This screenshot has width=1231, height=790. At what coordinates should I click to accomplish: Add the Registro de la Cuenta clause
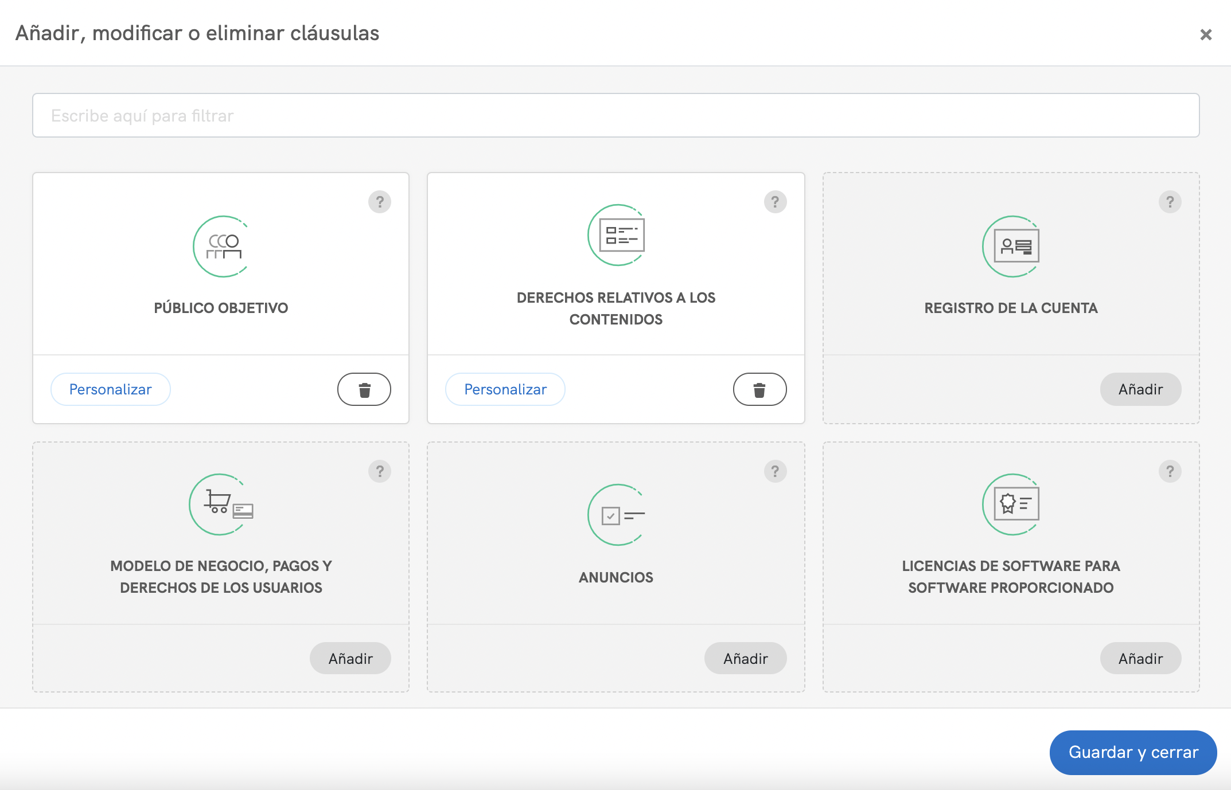click(1140, 390)
